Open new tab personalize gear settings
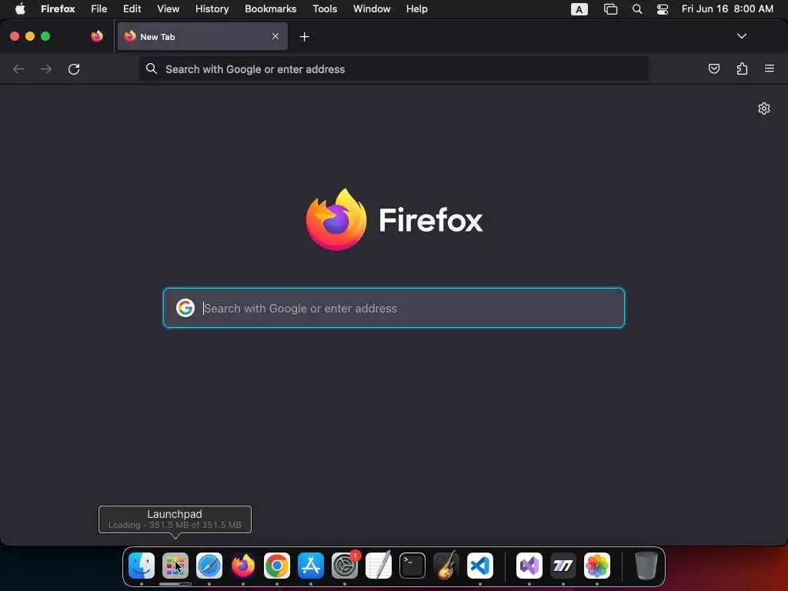 coord(764,109)
